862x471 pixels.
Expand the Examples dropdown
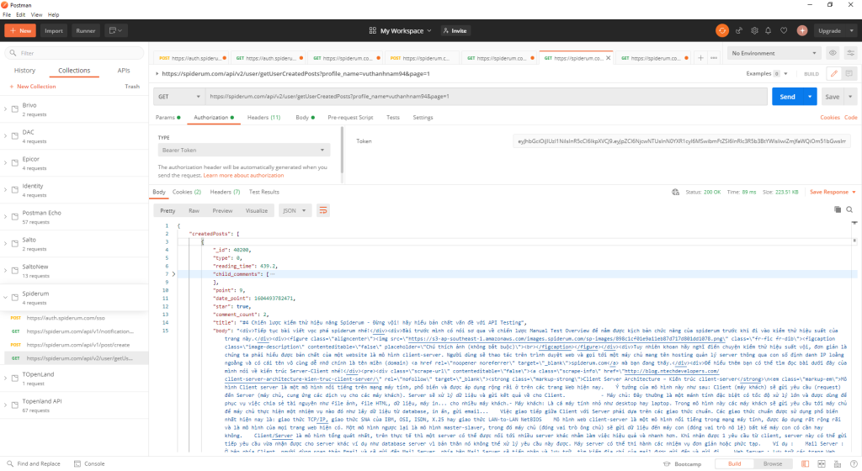[767, 73]
